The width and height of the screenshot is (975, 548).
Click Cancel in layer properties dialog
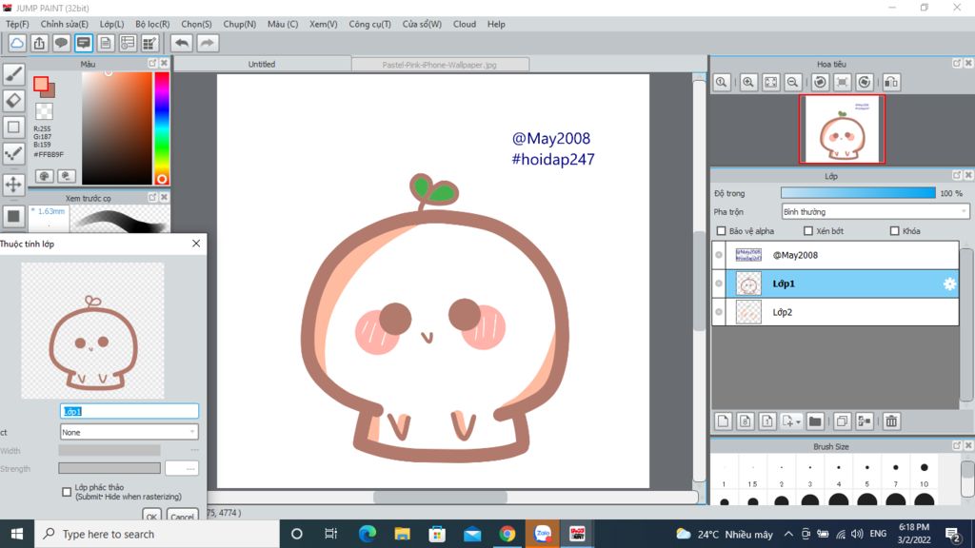tap(182, 516)
